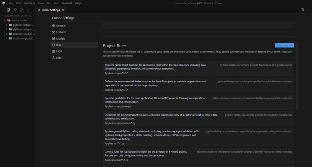The width and height of the screenshot is (312, 167).
Task: Click the Project Rules heading
Action: tap(115, 45)
